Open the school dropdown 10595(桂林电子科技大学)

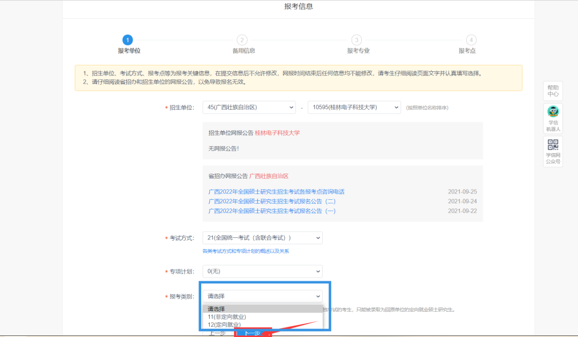coord(354,107)
